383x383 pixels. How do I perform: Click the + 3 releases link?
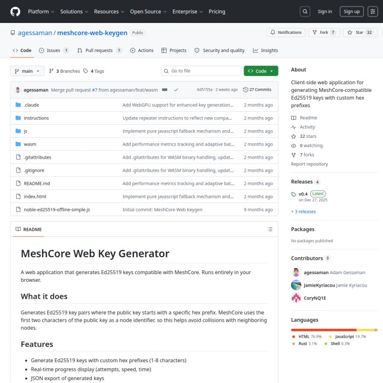tap(303, 212)
